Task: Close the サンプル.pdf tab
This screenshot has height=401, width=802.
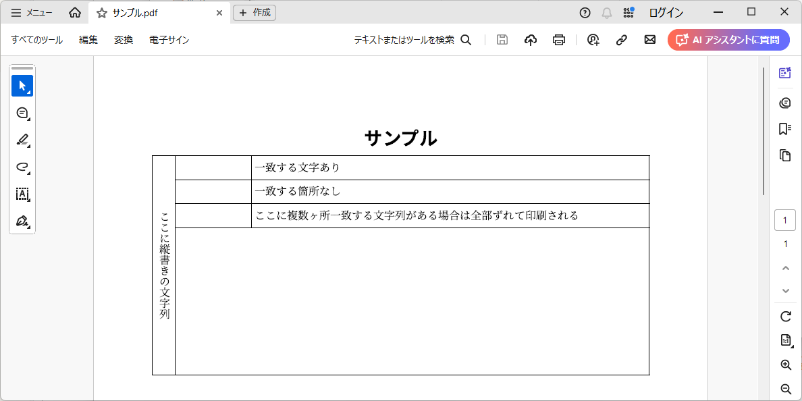Action: 219,13
